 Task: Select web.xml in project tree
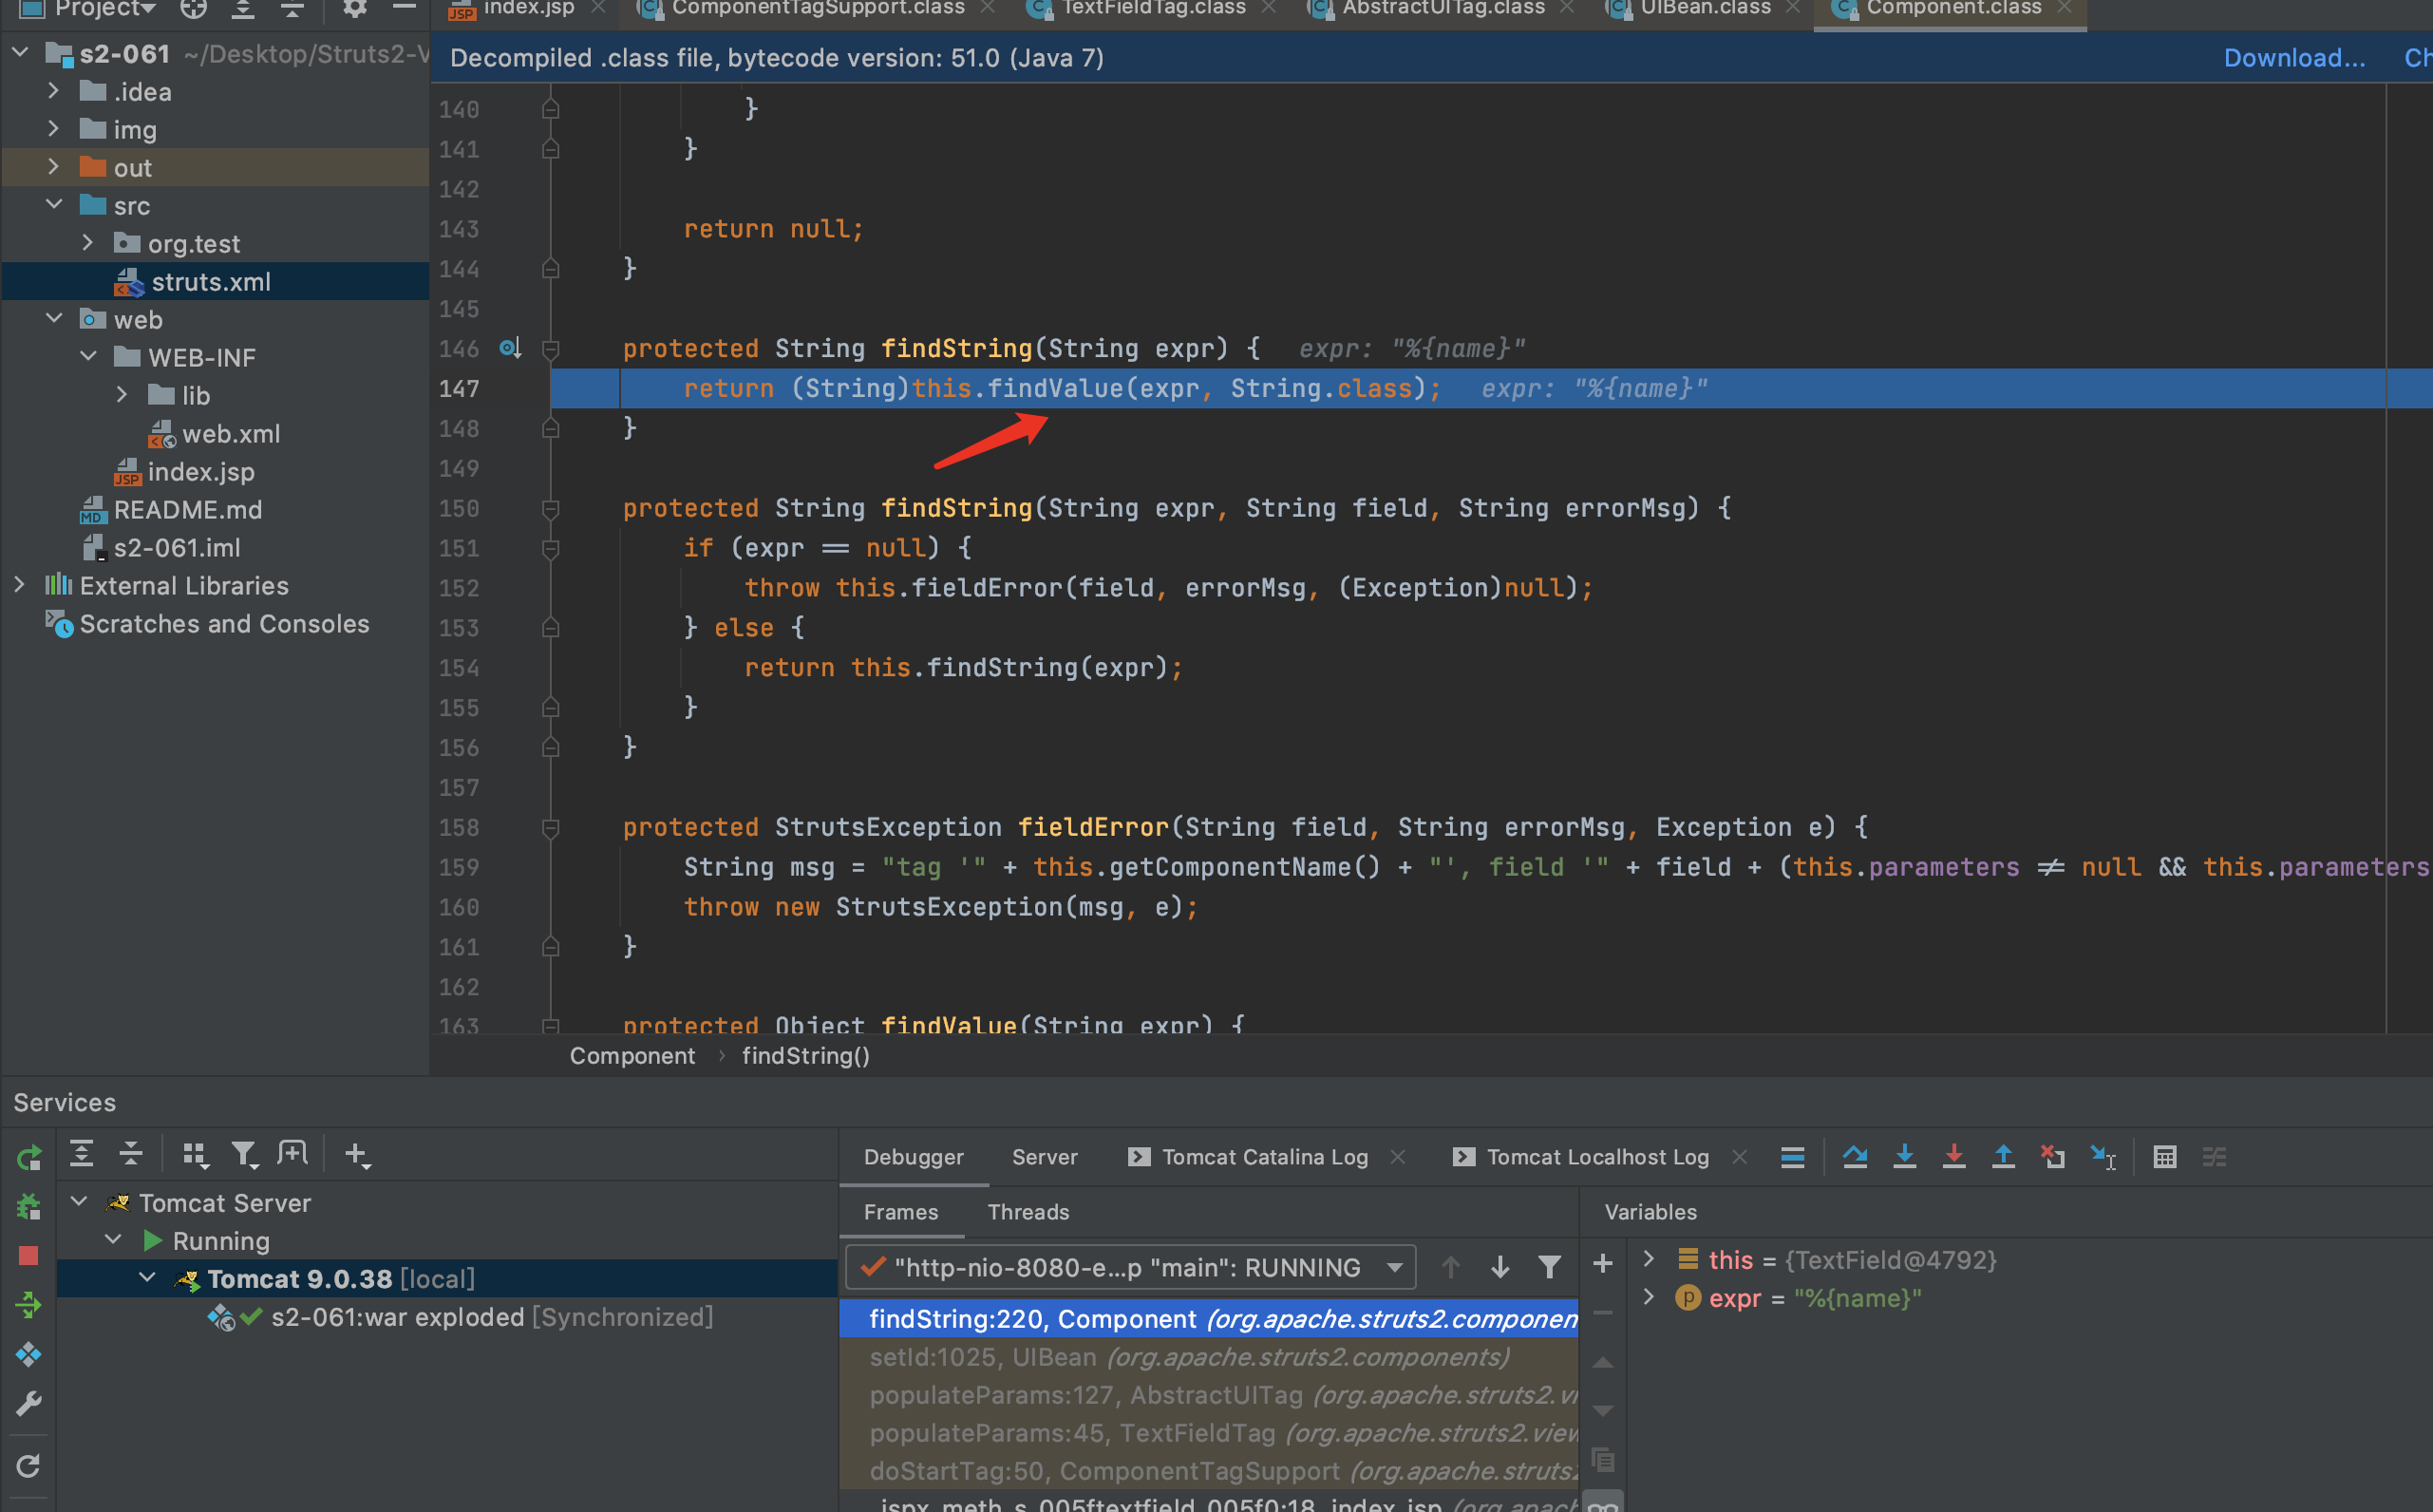point(231,433)
